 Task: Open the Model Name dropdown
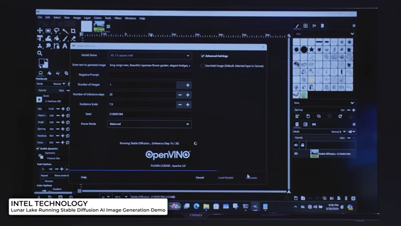pyautogui.click(x=150, y=56)
